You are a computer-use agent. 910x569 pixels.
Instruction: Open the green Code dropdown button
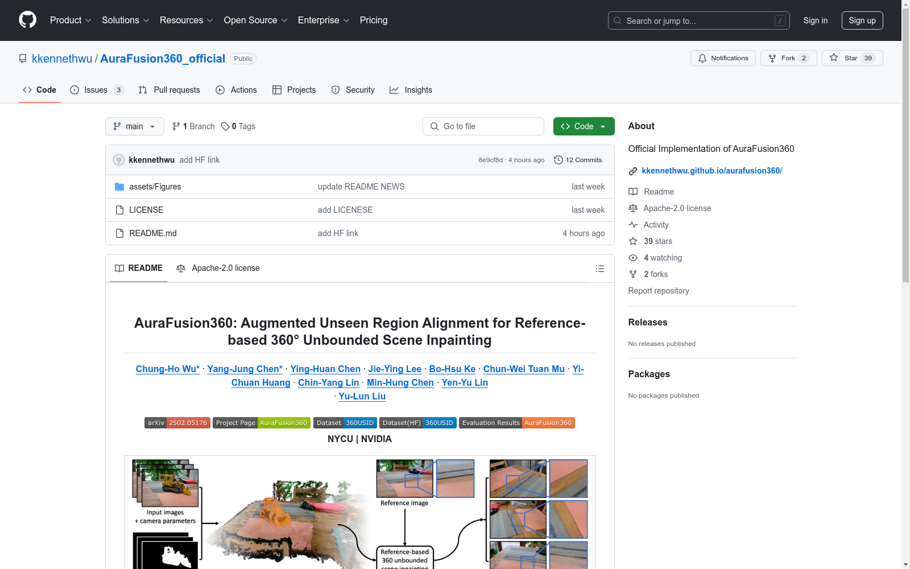584,126
